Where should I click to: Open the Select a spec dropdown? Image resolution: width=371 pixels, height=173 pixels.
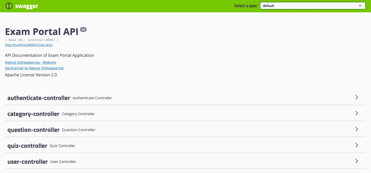click(313, 6)
